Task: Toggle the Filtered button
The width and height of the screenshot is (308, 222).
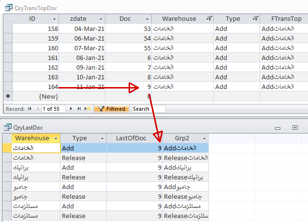Action: pyautogui.click(x=112, y=109)
